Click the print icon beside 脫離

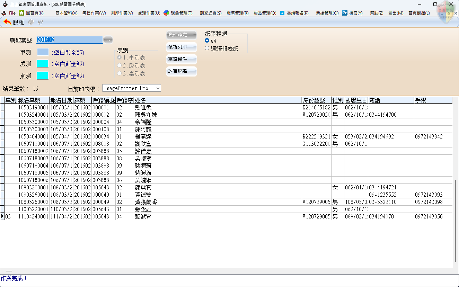(x=31, y=22)
